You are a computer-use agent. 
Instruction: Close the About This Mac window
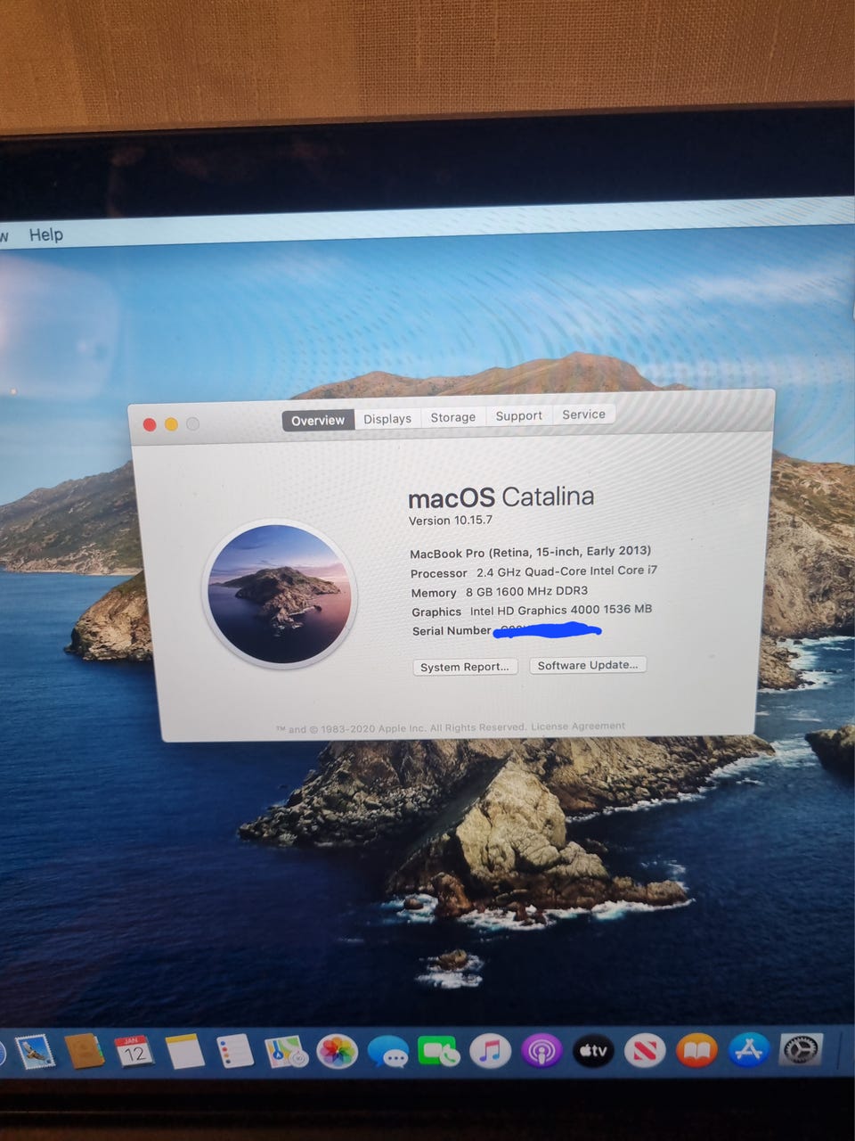coord(150,424)
